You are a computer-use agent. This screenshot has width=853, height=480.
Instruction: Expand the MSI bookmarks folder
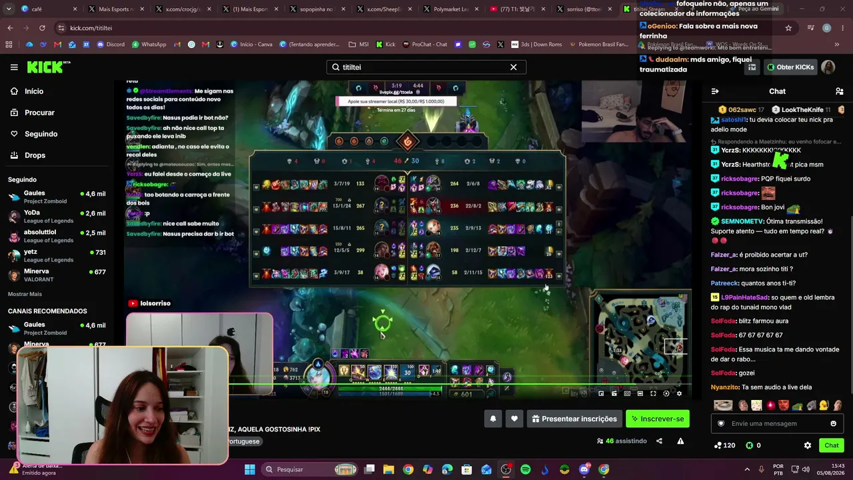pyautogui.click(x=359, y=45)
